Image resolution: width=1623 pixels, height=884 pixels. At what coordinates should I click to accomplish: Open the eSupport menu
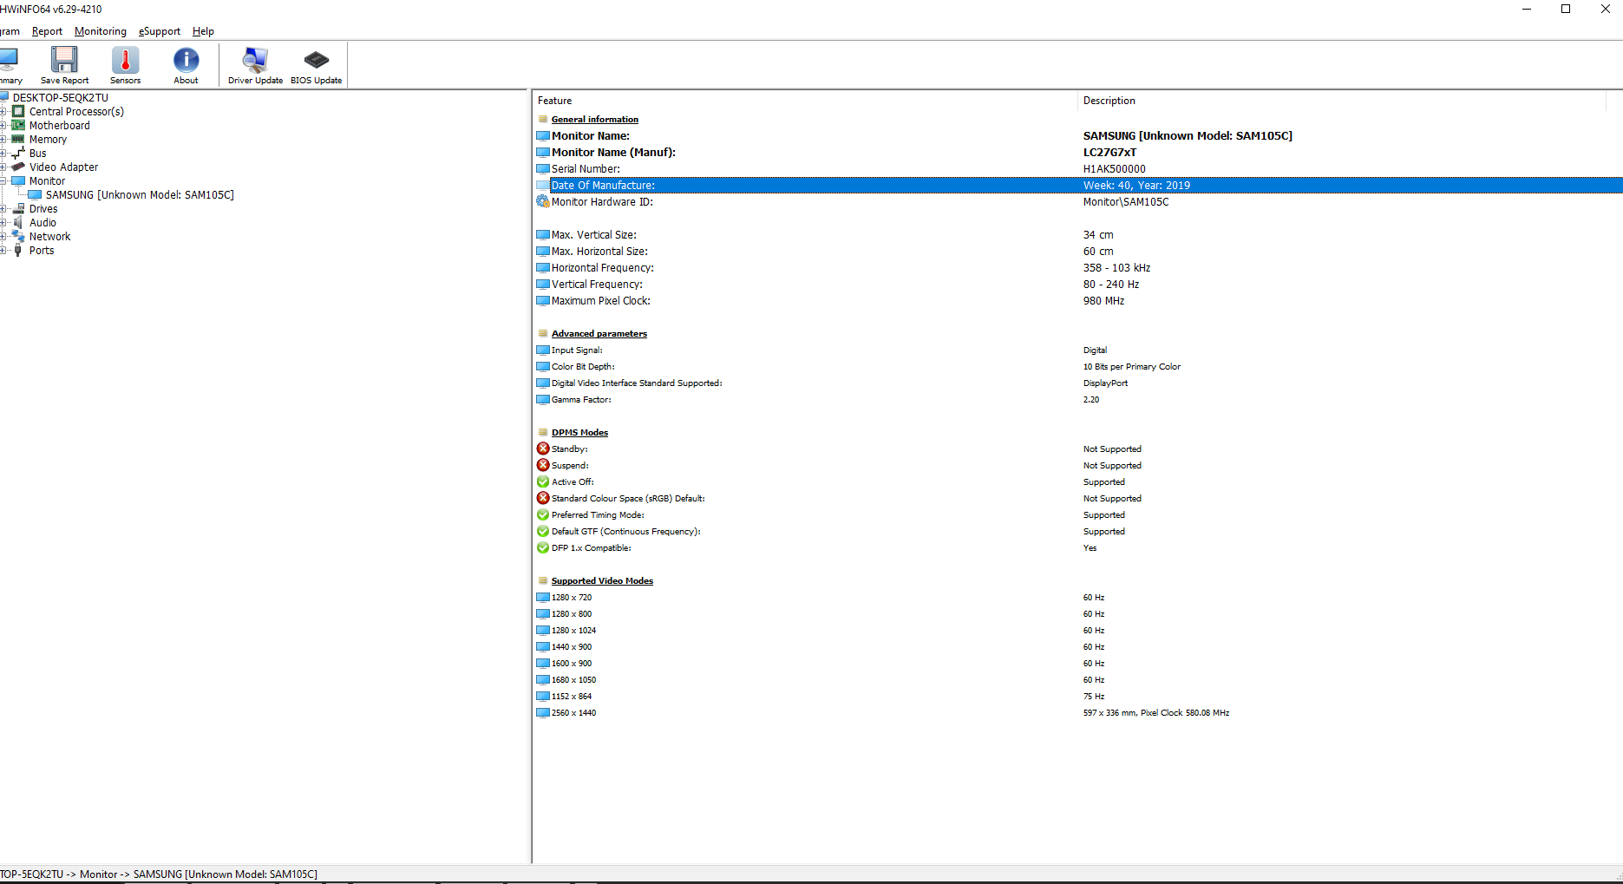coord(160,31)
